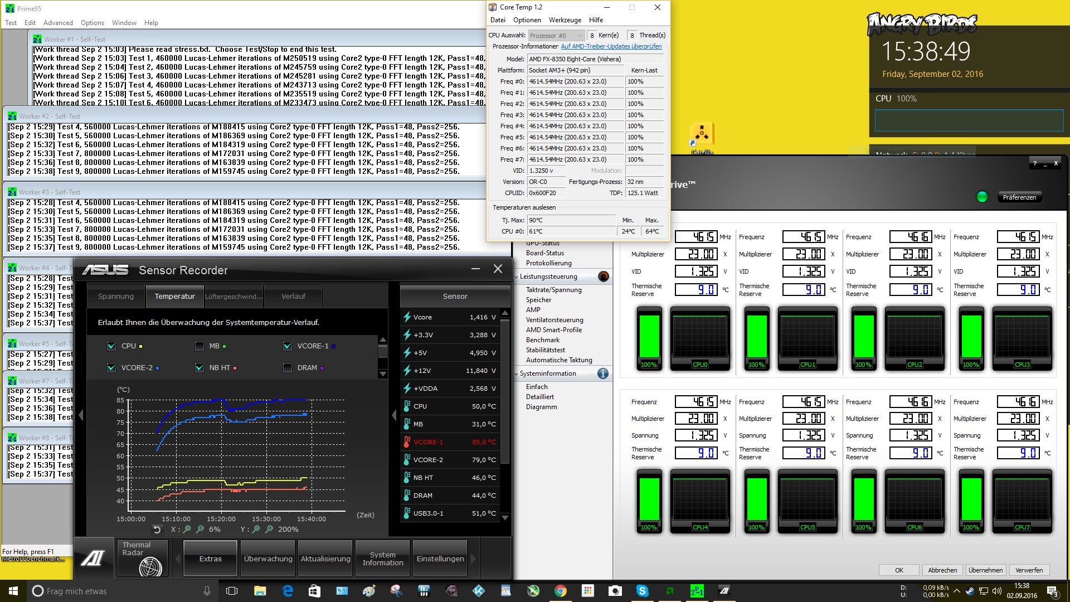Image resolution: width=1070 pixels, height=602 pixels.
Task: Open the Advanced menu in Prime95
Action: coord(58,23)
